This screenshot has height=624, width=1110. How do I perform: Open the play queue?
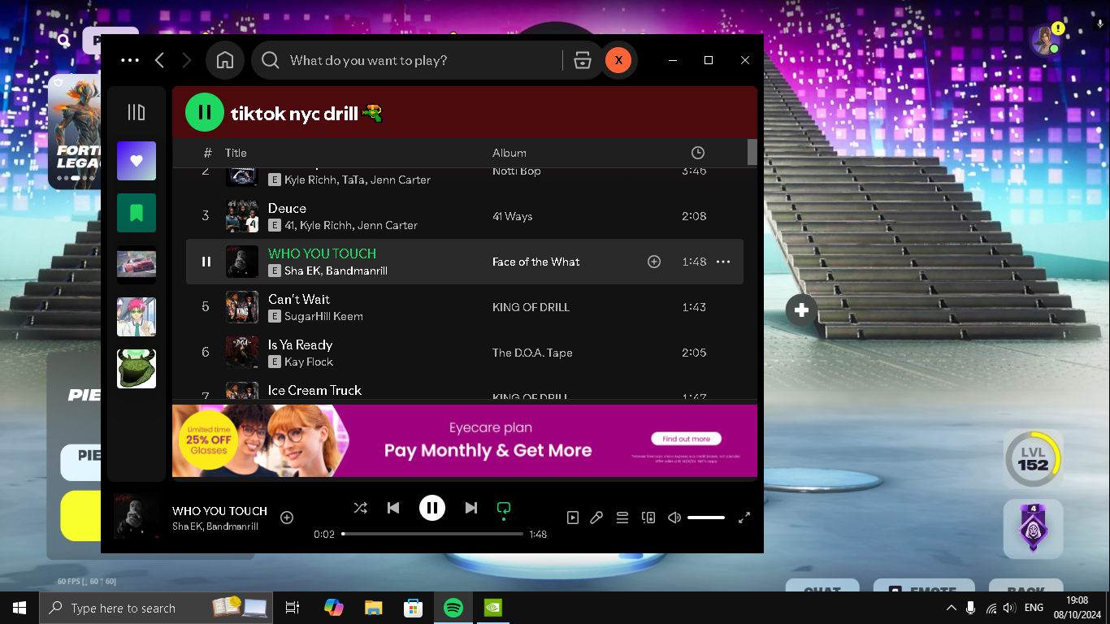tap(622, 518)
